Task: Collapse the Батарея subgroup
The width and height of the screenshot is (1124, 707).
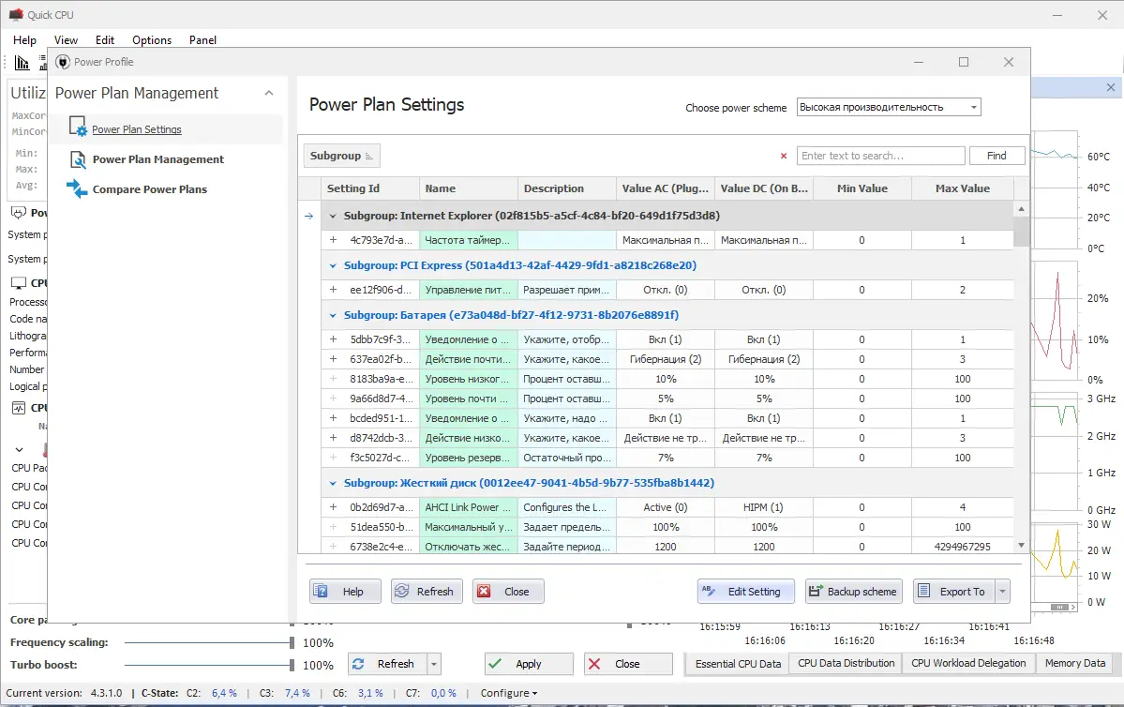Action: [333, 315]
